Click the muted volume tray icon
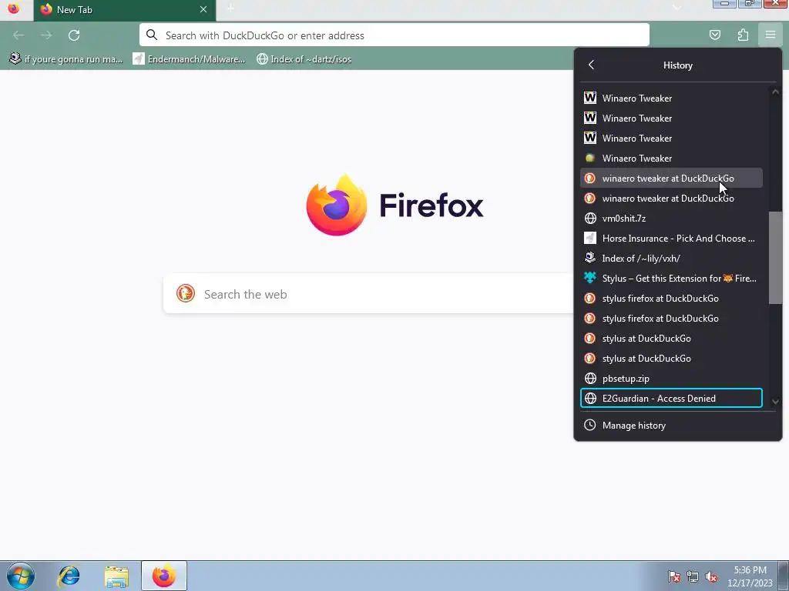 point(711,576)
